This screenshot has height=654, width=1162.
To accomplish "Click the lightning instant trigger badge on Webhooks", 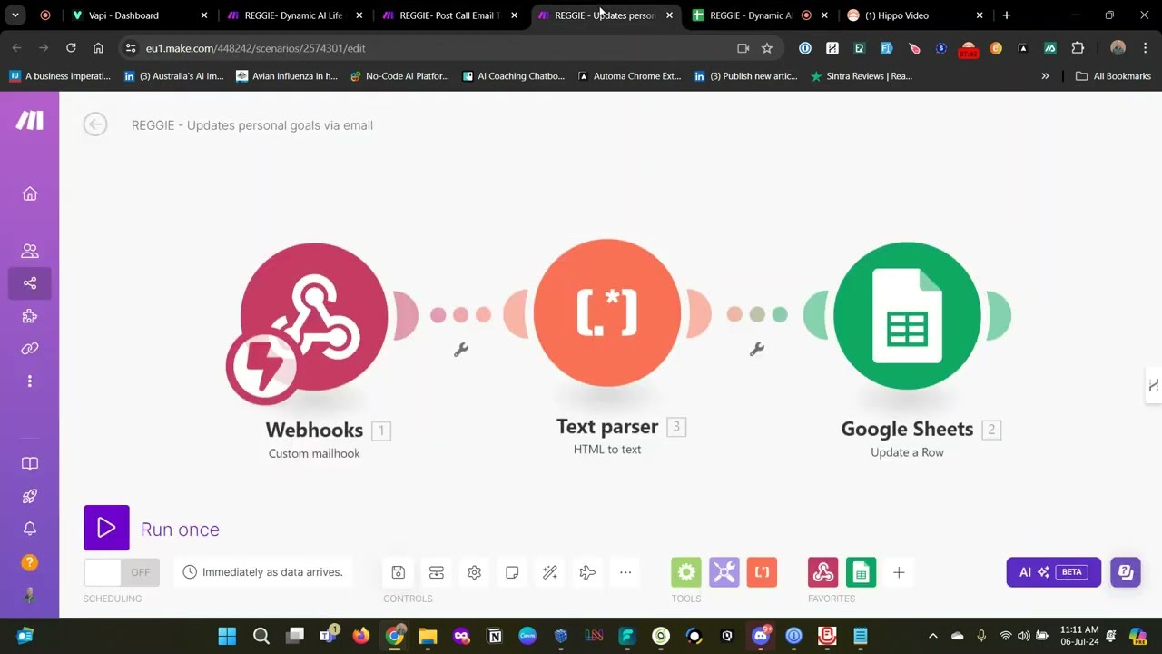I will [262, 368].
